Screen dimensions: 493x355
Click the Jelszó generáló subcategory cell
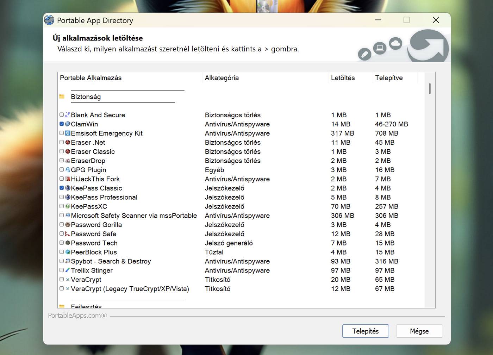click(229, 243)
